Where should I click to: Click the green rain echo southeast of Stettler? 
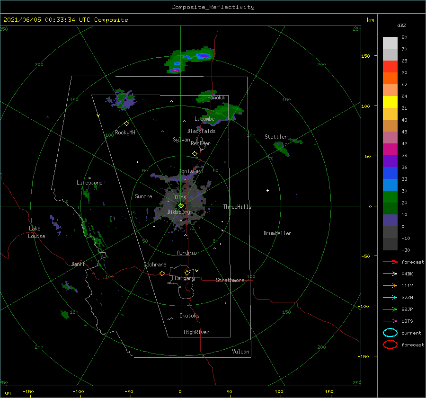coord(282,148)
